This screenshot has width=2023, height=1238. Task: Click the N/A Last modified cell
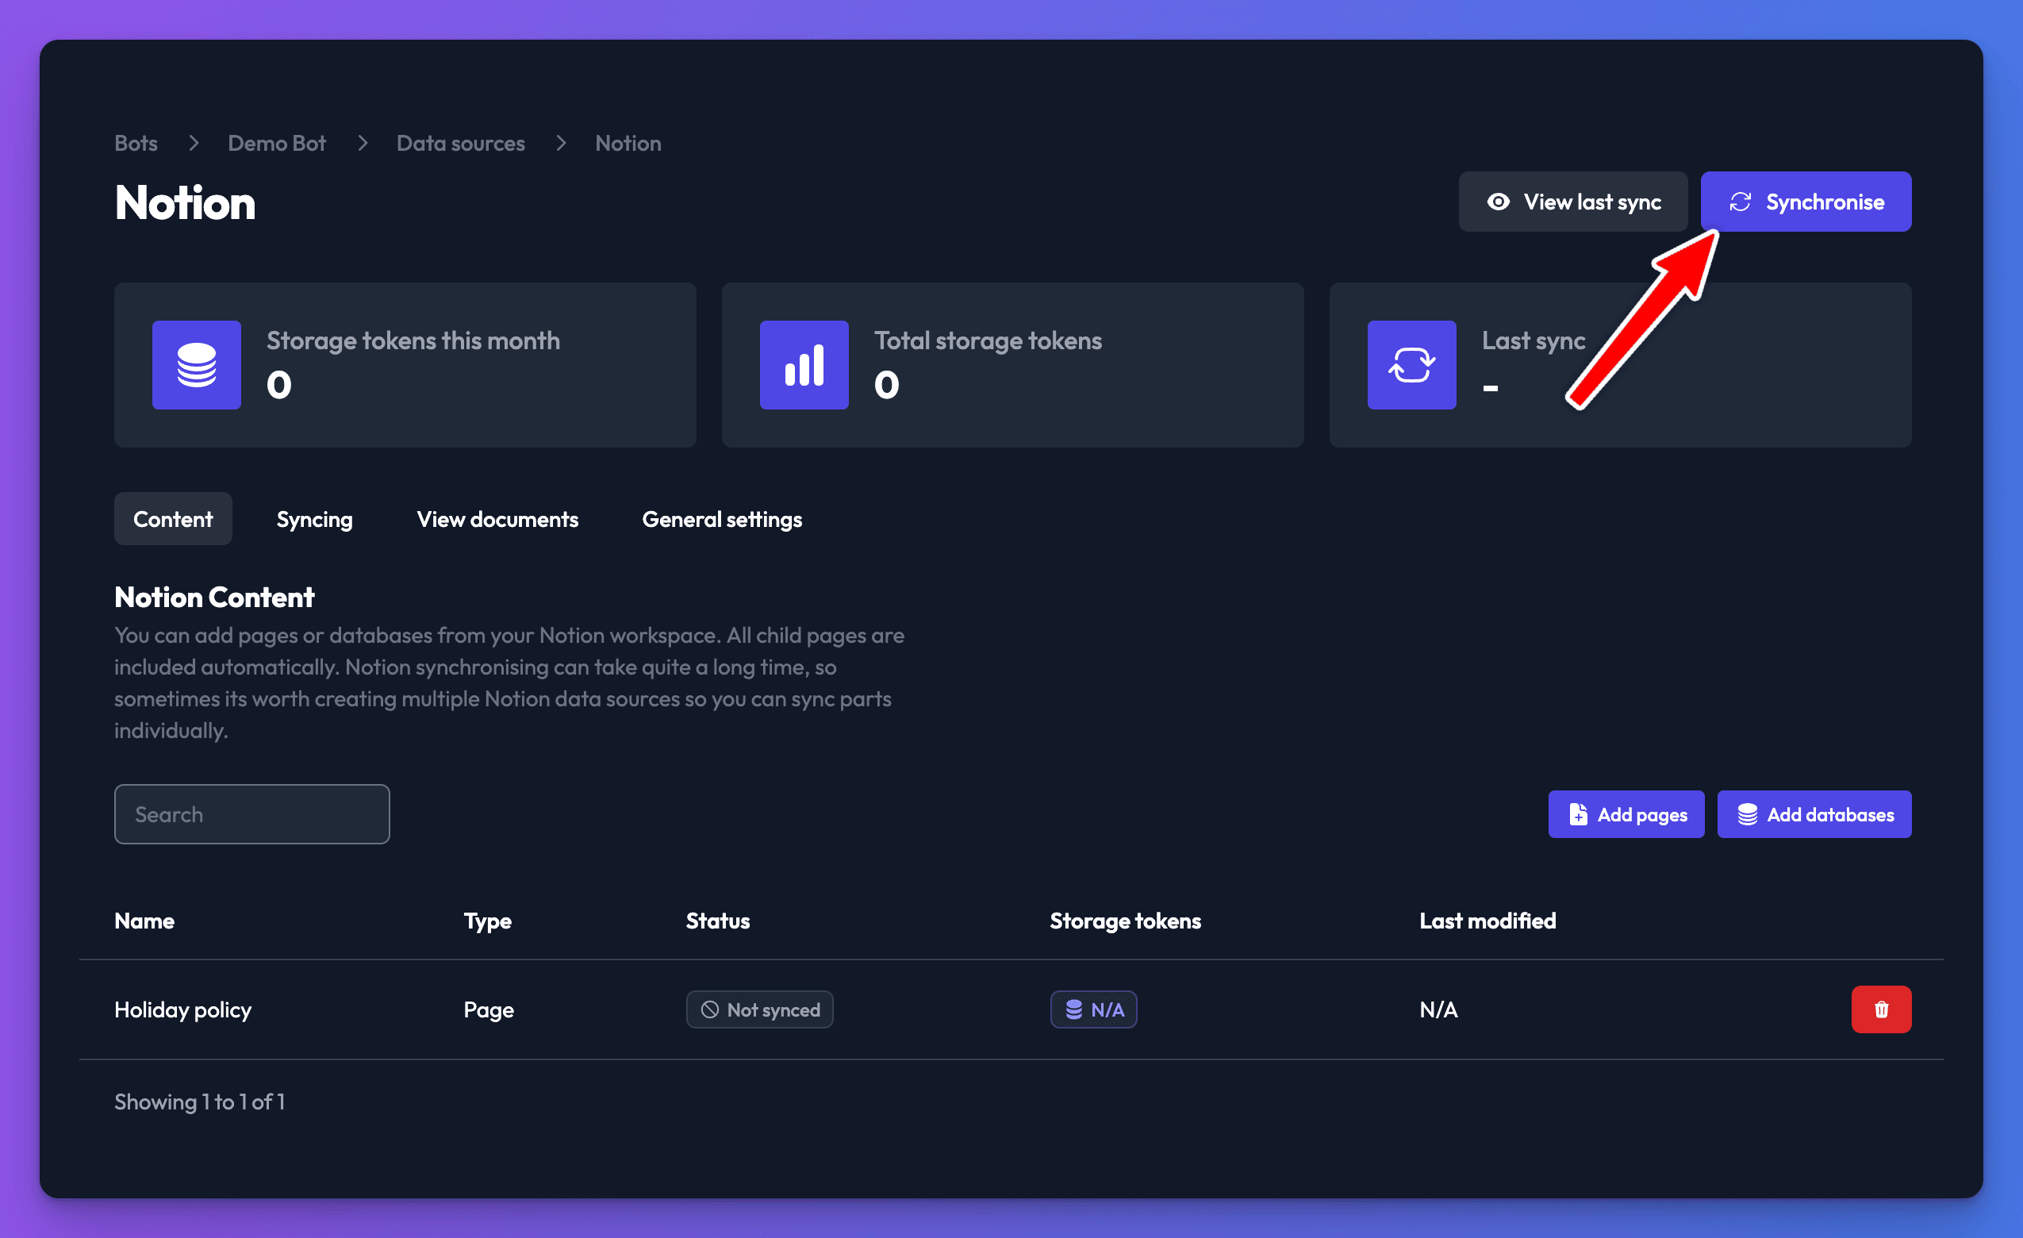pyautogui.click(x=1439, y=1009)
